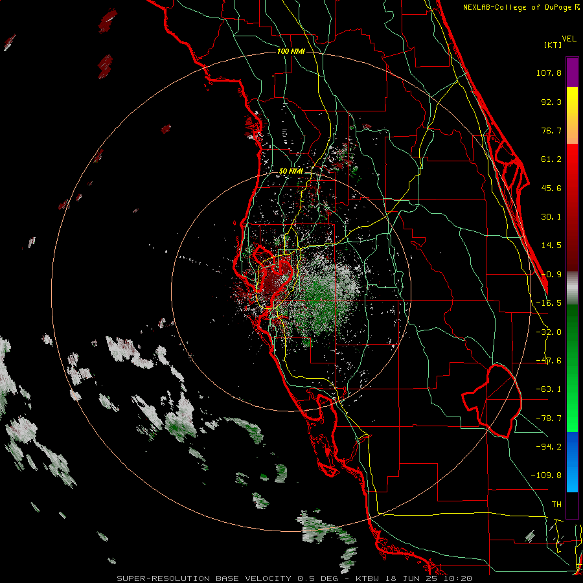The image size is (583, 583).
Task: Click the blue segment of velocity scale
Action: [572, 462]
